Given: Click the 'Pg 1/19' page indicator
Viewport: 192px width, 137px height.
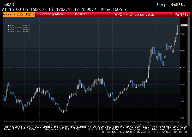Looking at the screenshot, I should [182, 15].
